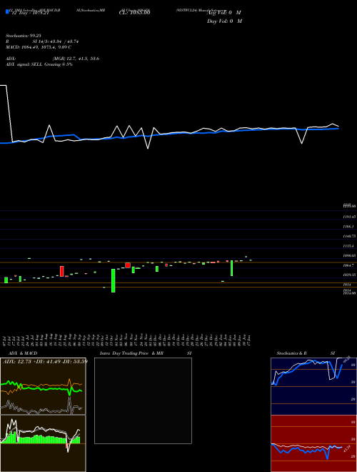Click the ADX (MGR) 12.7, 41.5, 53.6 line

tap(53, 59)
